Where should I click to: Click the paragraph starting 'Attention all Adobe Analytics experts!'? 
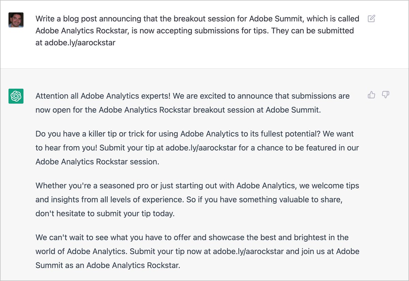pos(193,103)
